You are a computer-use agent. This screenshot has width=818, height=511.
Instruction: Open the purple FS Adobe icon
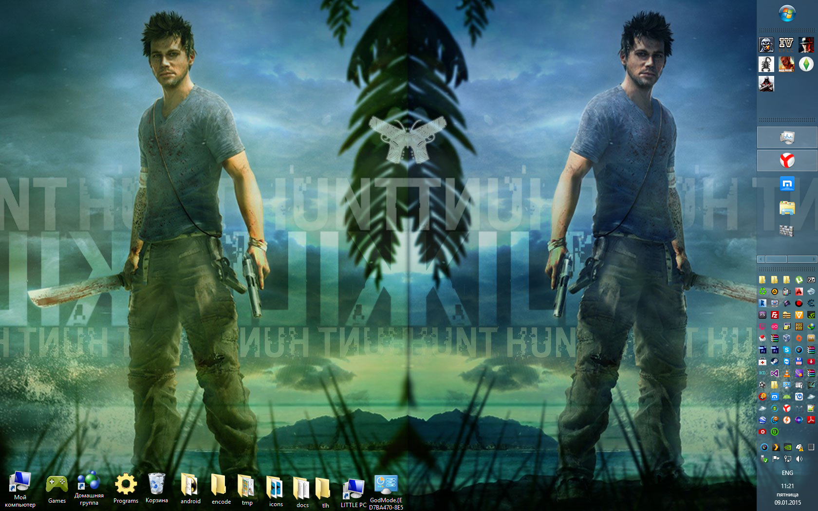(762, 315)
